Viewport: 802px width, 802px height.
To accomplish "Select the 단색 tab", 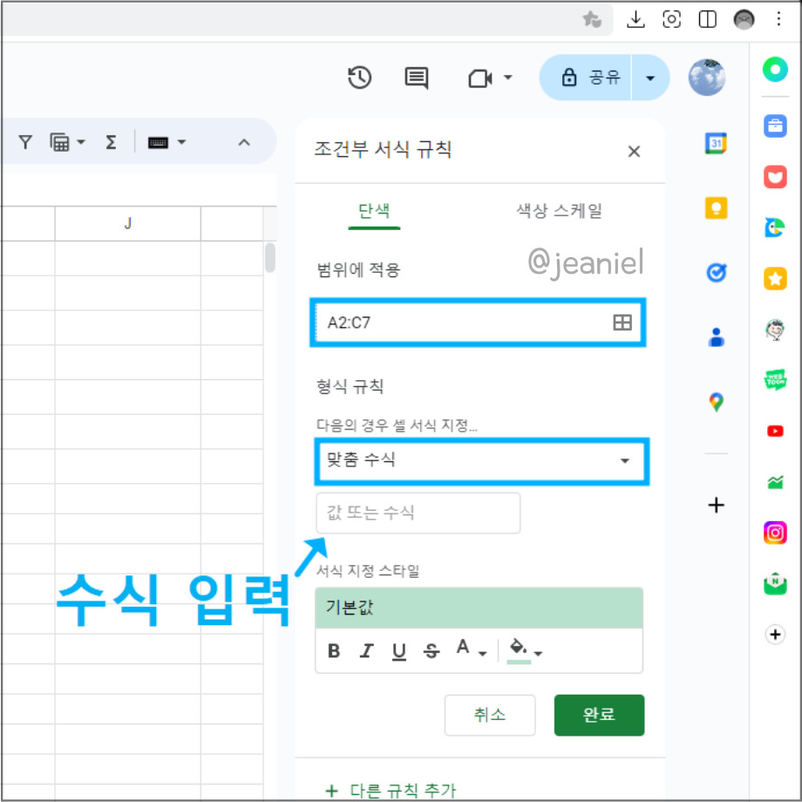I will pyautogui.click(x=374, y=210).
